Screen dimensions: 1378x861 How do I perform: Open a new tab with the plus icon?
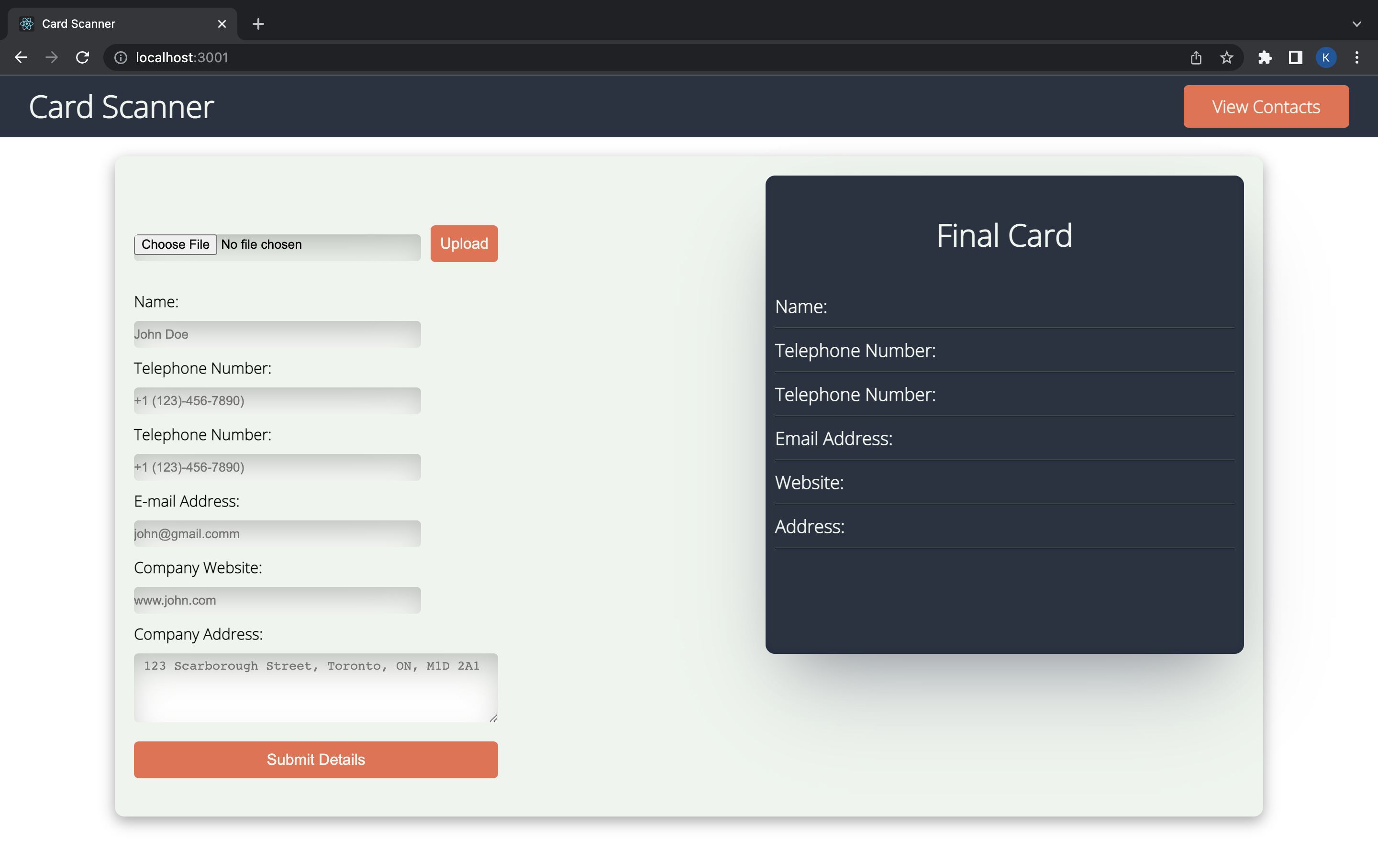(258, 24)
